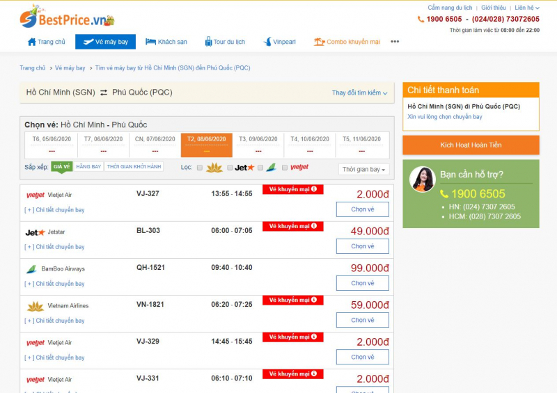
Task: Click promo info icon on VJ-327 badge
Action: pos(314,189)
